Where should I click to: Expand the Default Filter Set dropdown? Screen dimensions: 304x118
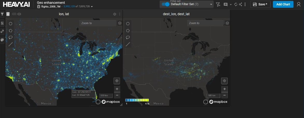211,4
